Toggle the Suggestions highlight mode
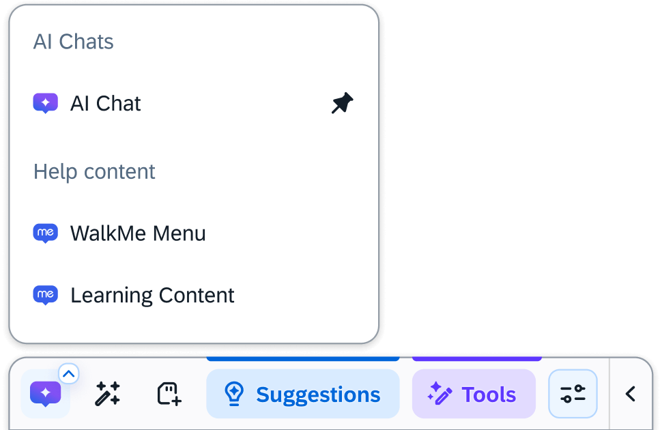The height and width of the screenshot is (430, 662). click(302, 394)
